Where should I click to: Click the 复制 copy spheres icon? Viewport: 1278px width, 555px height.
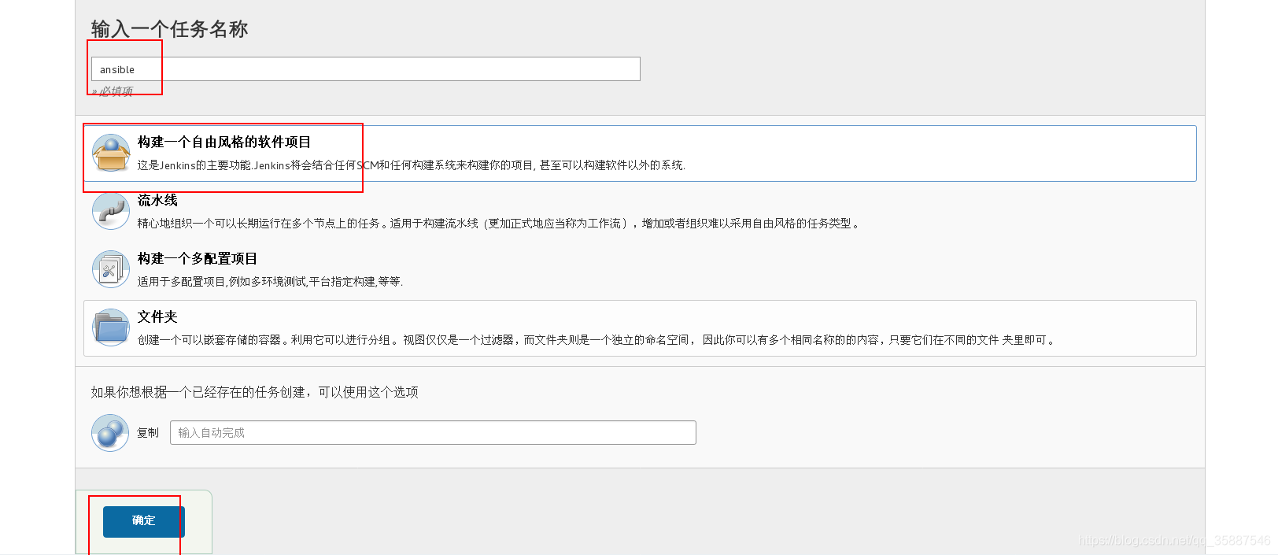coord(110,433)
